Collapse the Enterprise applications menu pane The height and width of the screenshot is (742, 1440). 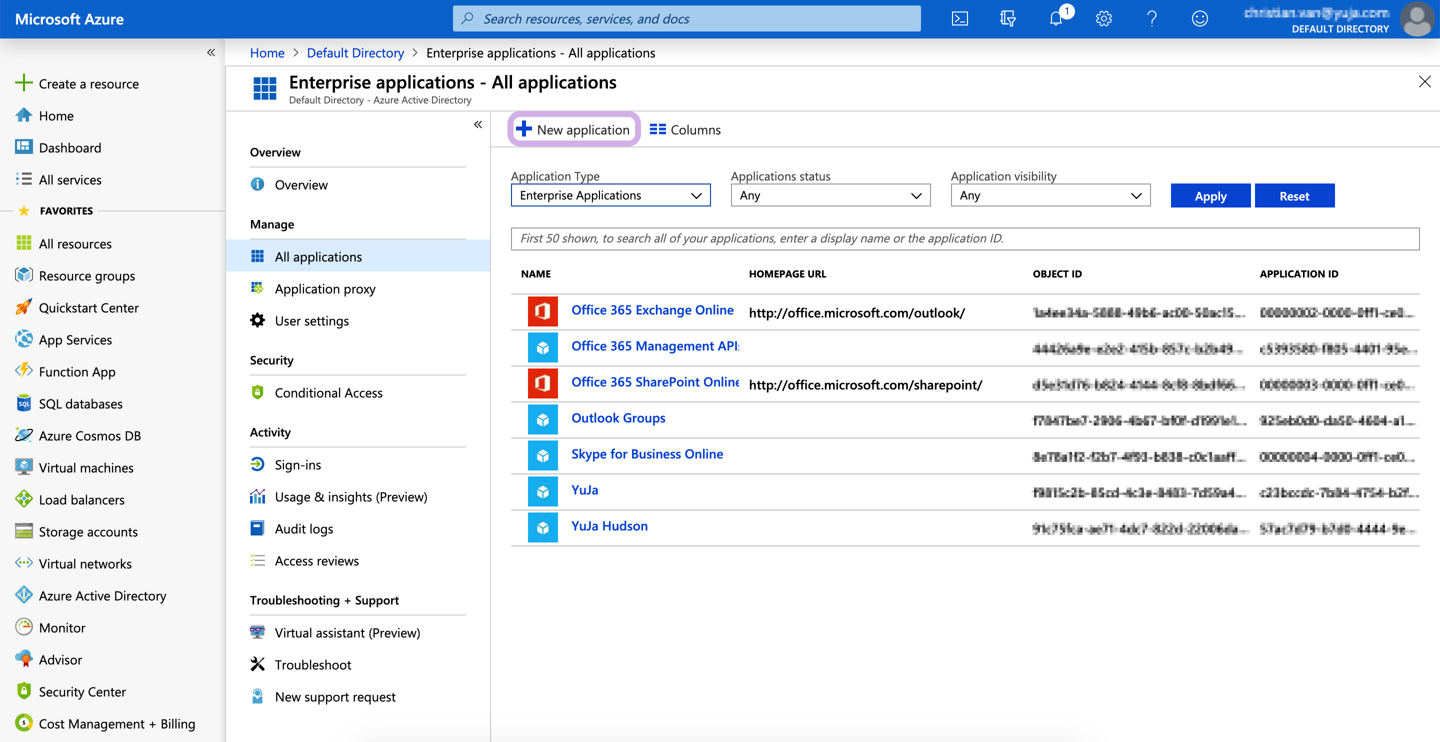[478, 124]
